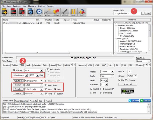Open the Video Bitrate mode dropdown
Image resolution: width=153 pixels, height=120 pixels.
coord(20,75)
